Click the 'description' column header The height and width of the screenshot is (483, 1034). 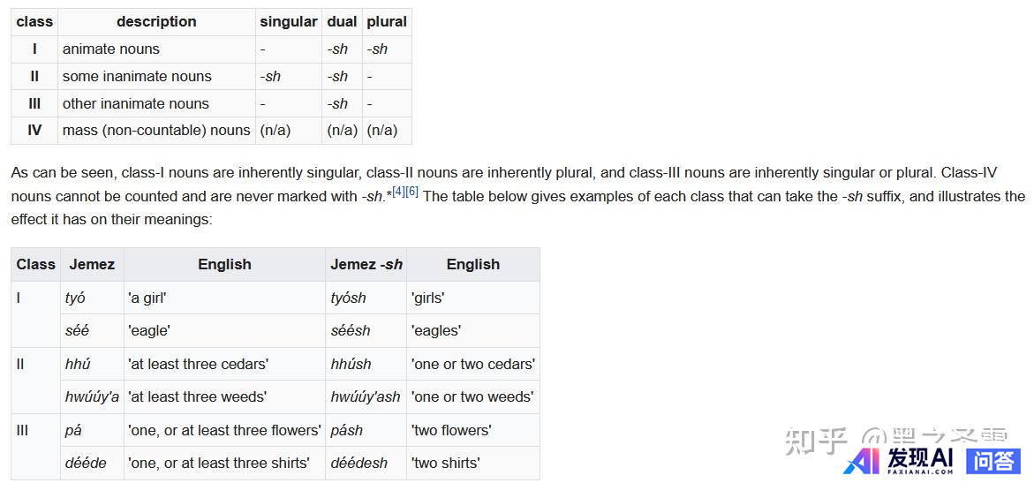click(x=157, y=22)
